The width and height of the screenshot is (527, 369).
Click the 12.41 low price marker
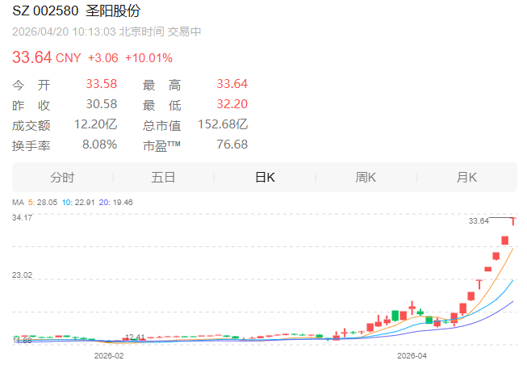click(x=135, y=337)
